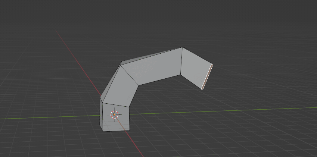The width and height of the screenshot is (317, 157).
Task: Select the narrow top face strip of the mesh
Action: tap(149, 55)
